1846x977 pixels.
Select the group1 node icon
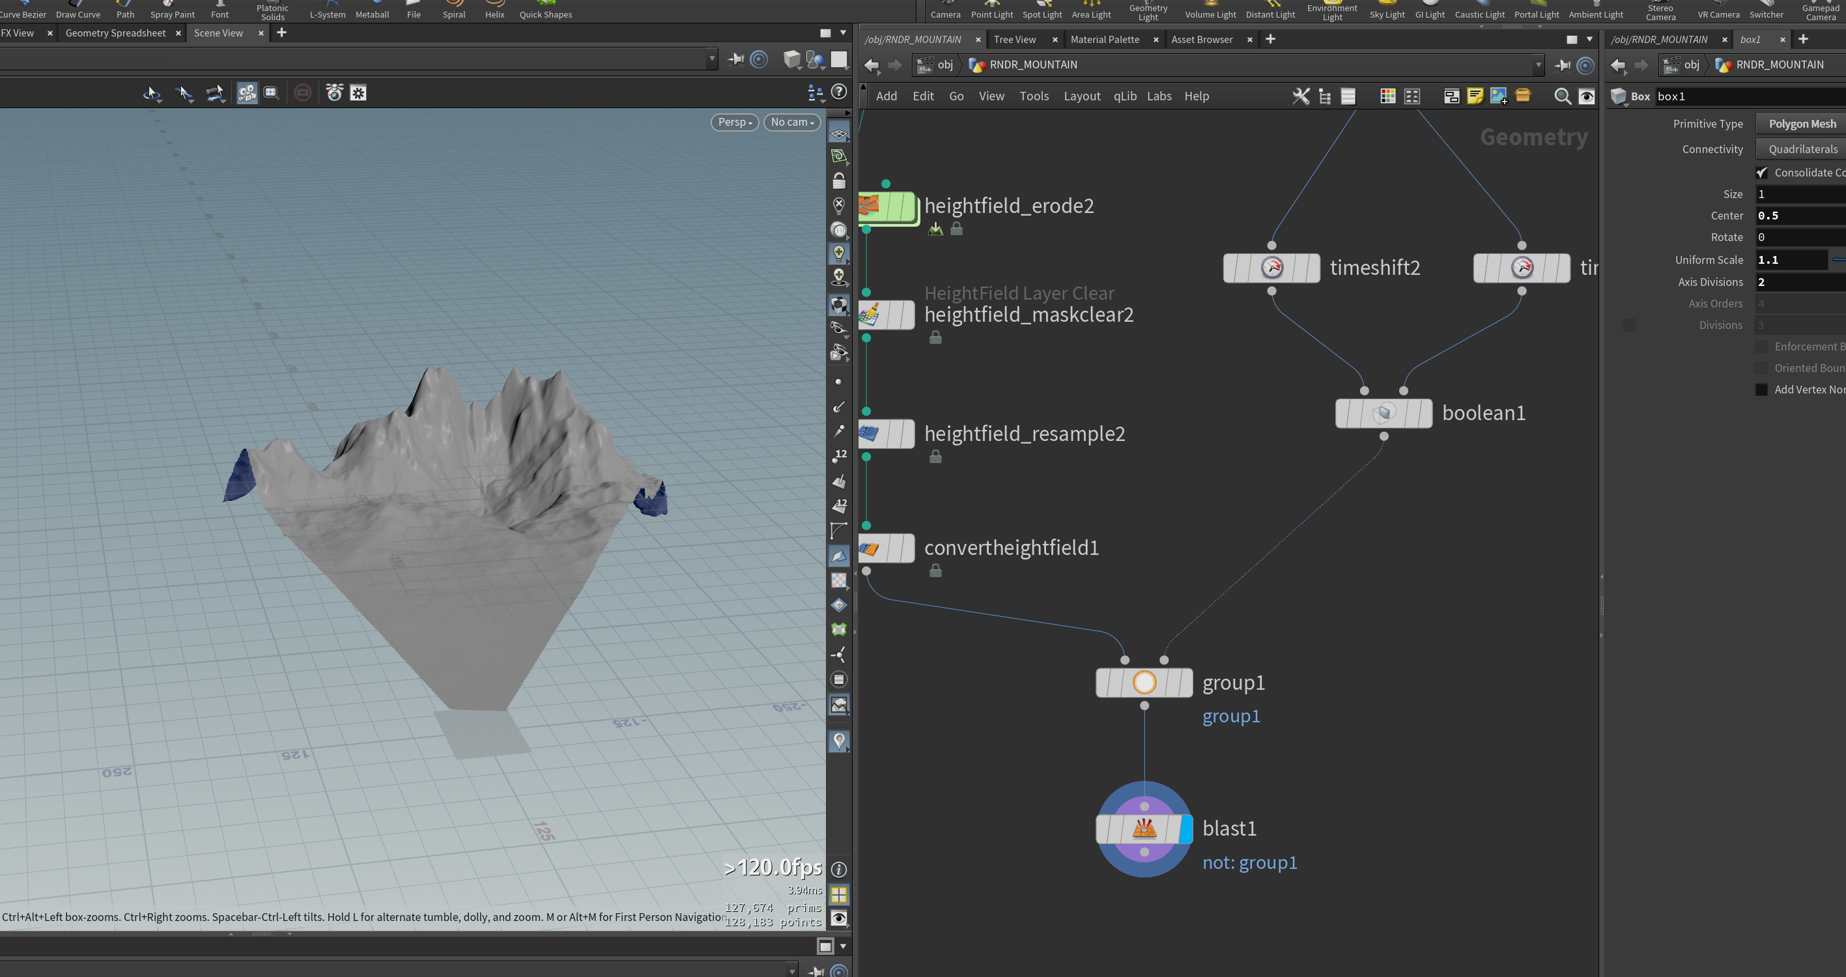tap(1144, 683)
